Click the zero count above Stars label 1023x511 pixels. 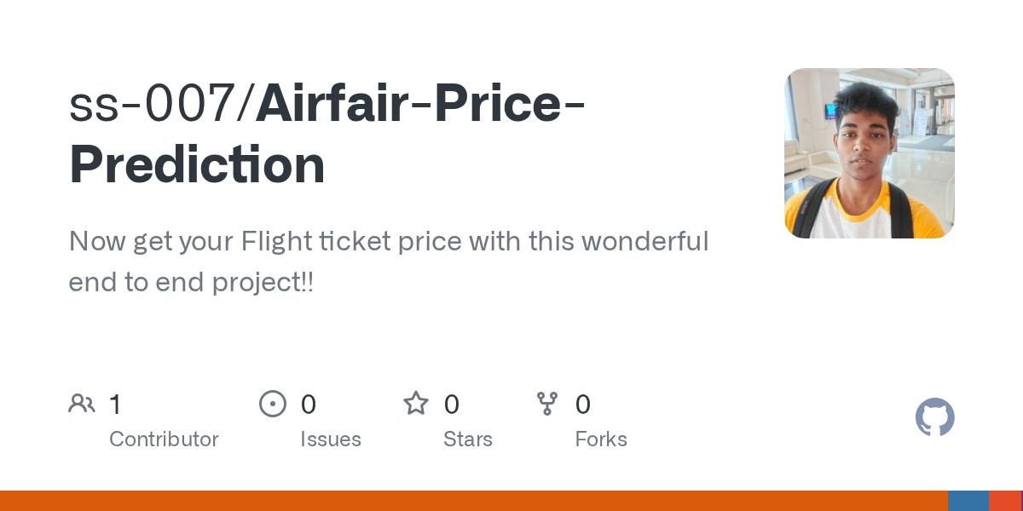(x=452, y=405)
